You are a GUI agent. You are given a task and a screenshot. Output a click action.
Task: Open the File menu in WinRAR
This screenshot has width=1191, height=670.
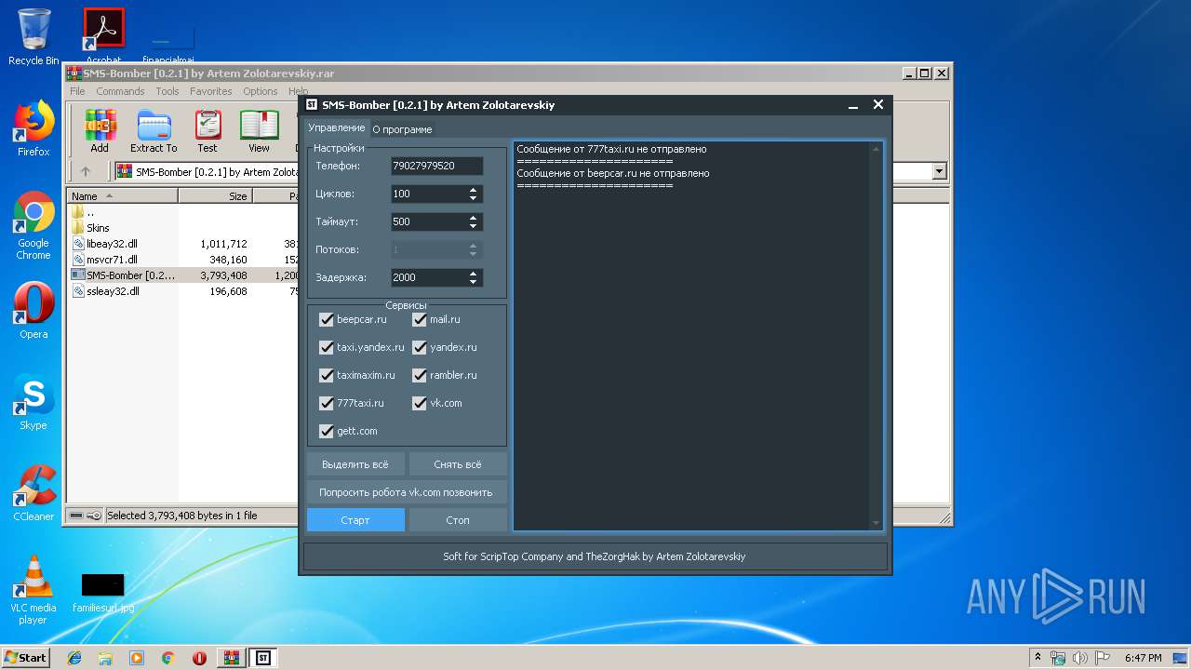click(x=77, y=91)
